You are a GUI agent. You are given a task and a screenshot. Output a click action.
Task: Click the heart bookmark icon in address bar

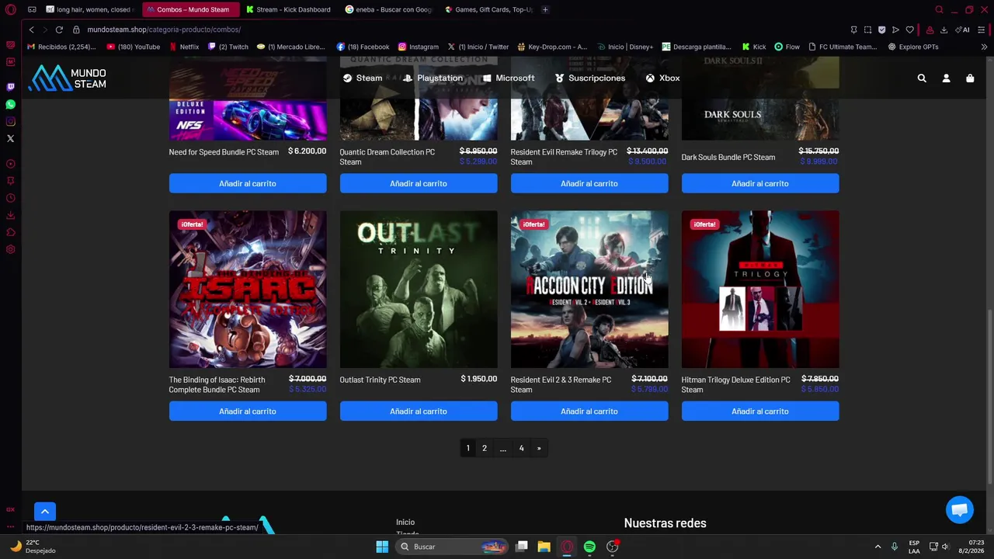click(909, 30)
